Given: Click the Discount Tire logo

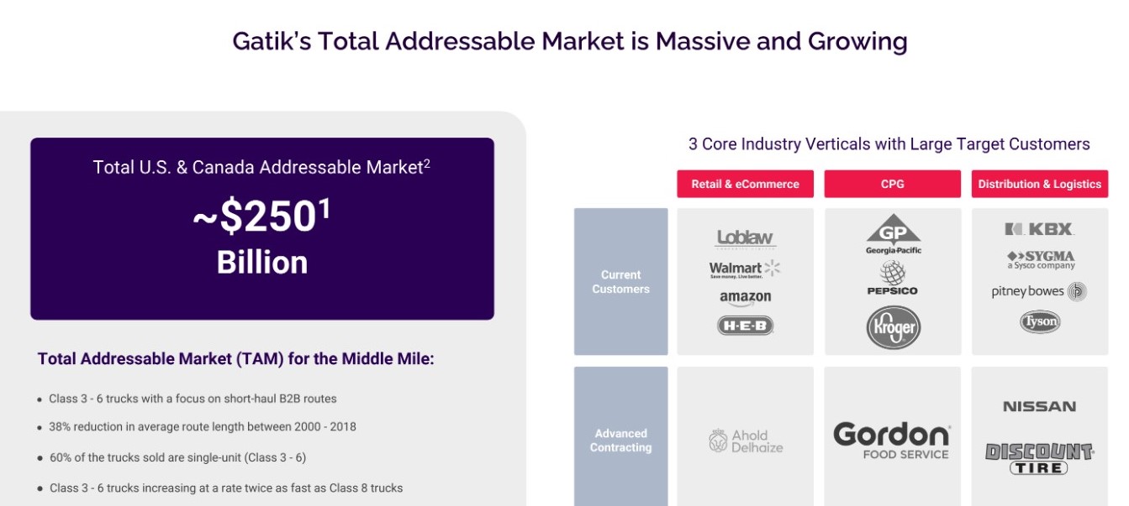Looking at the screenshot, I should 1039,458.
